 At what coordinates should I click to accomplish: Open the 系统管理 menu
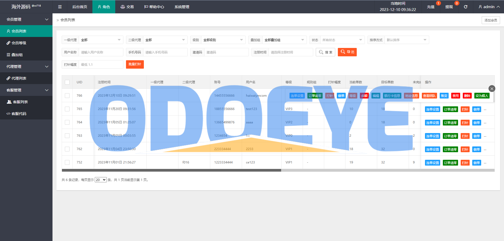click(182, 7)
